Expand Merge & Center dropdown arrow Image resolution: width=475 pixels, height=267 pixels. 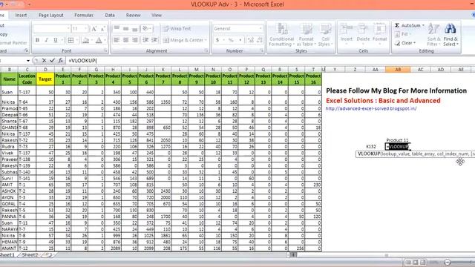coord(206,40)
